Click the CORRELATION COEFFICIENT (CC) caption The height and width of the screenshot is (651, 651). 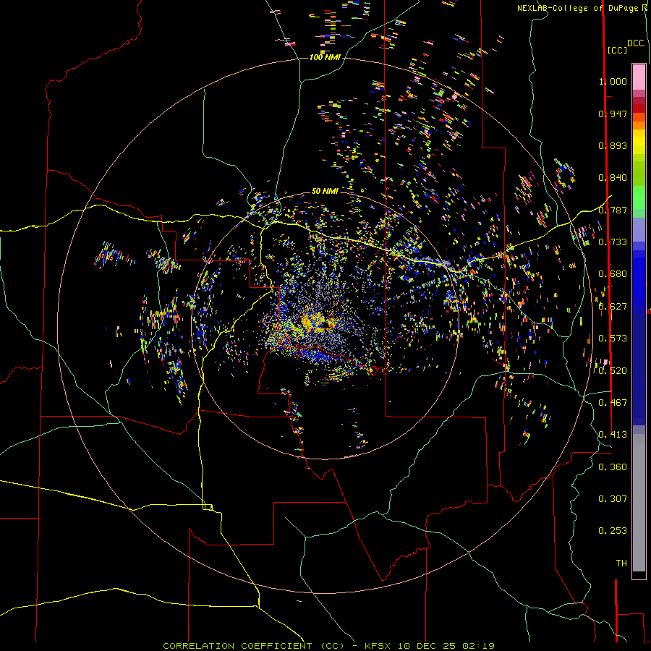tap(253, 646)
